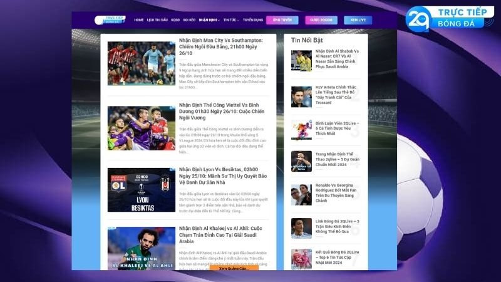Image resolution: width=501 pixels, height=282 pixels.
Task: Click the CƯỢC 2QCOM button
Action: coord(321,20)
